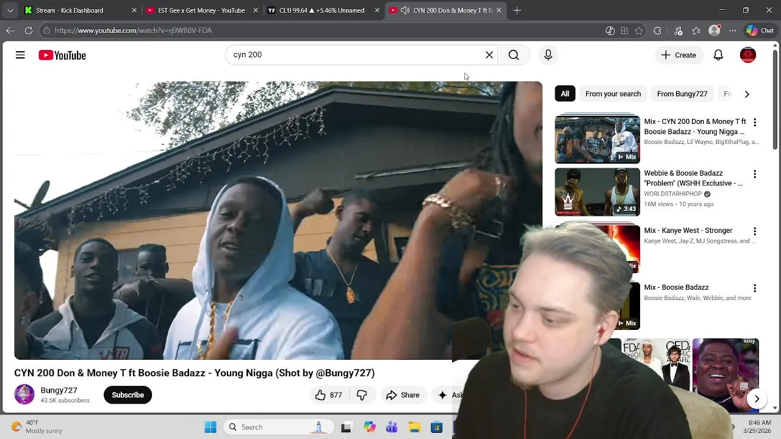
Task: Close the EST Gee YouTube tab
Action: tap(256, 10)
